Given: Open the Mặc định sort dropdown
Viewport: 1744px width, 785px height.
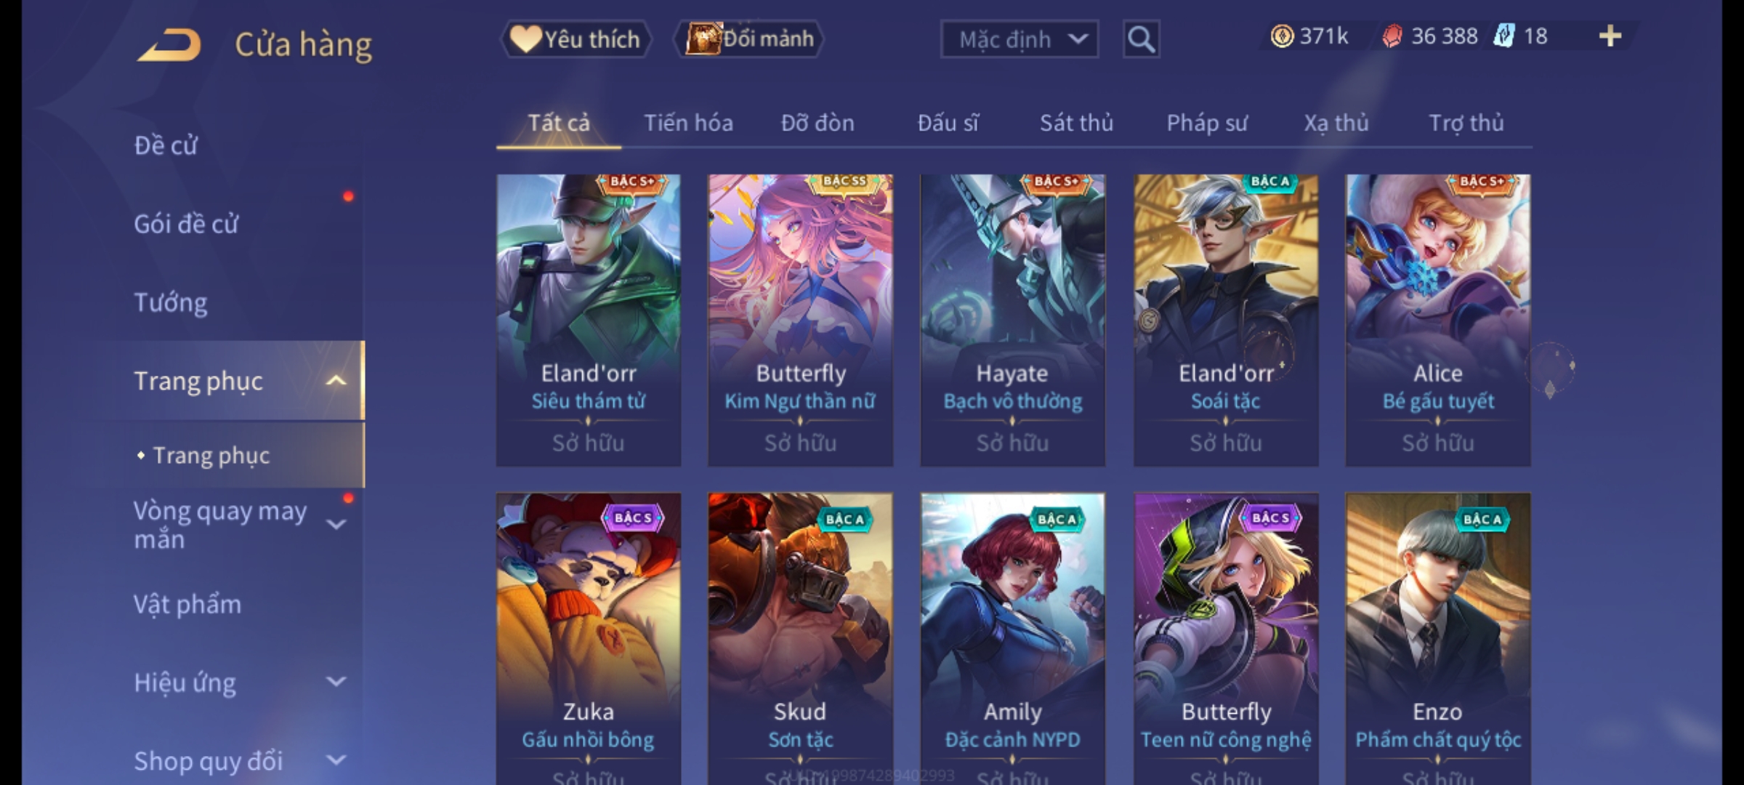Looking at the screenshot, I should 1019,39.
